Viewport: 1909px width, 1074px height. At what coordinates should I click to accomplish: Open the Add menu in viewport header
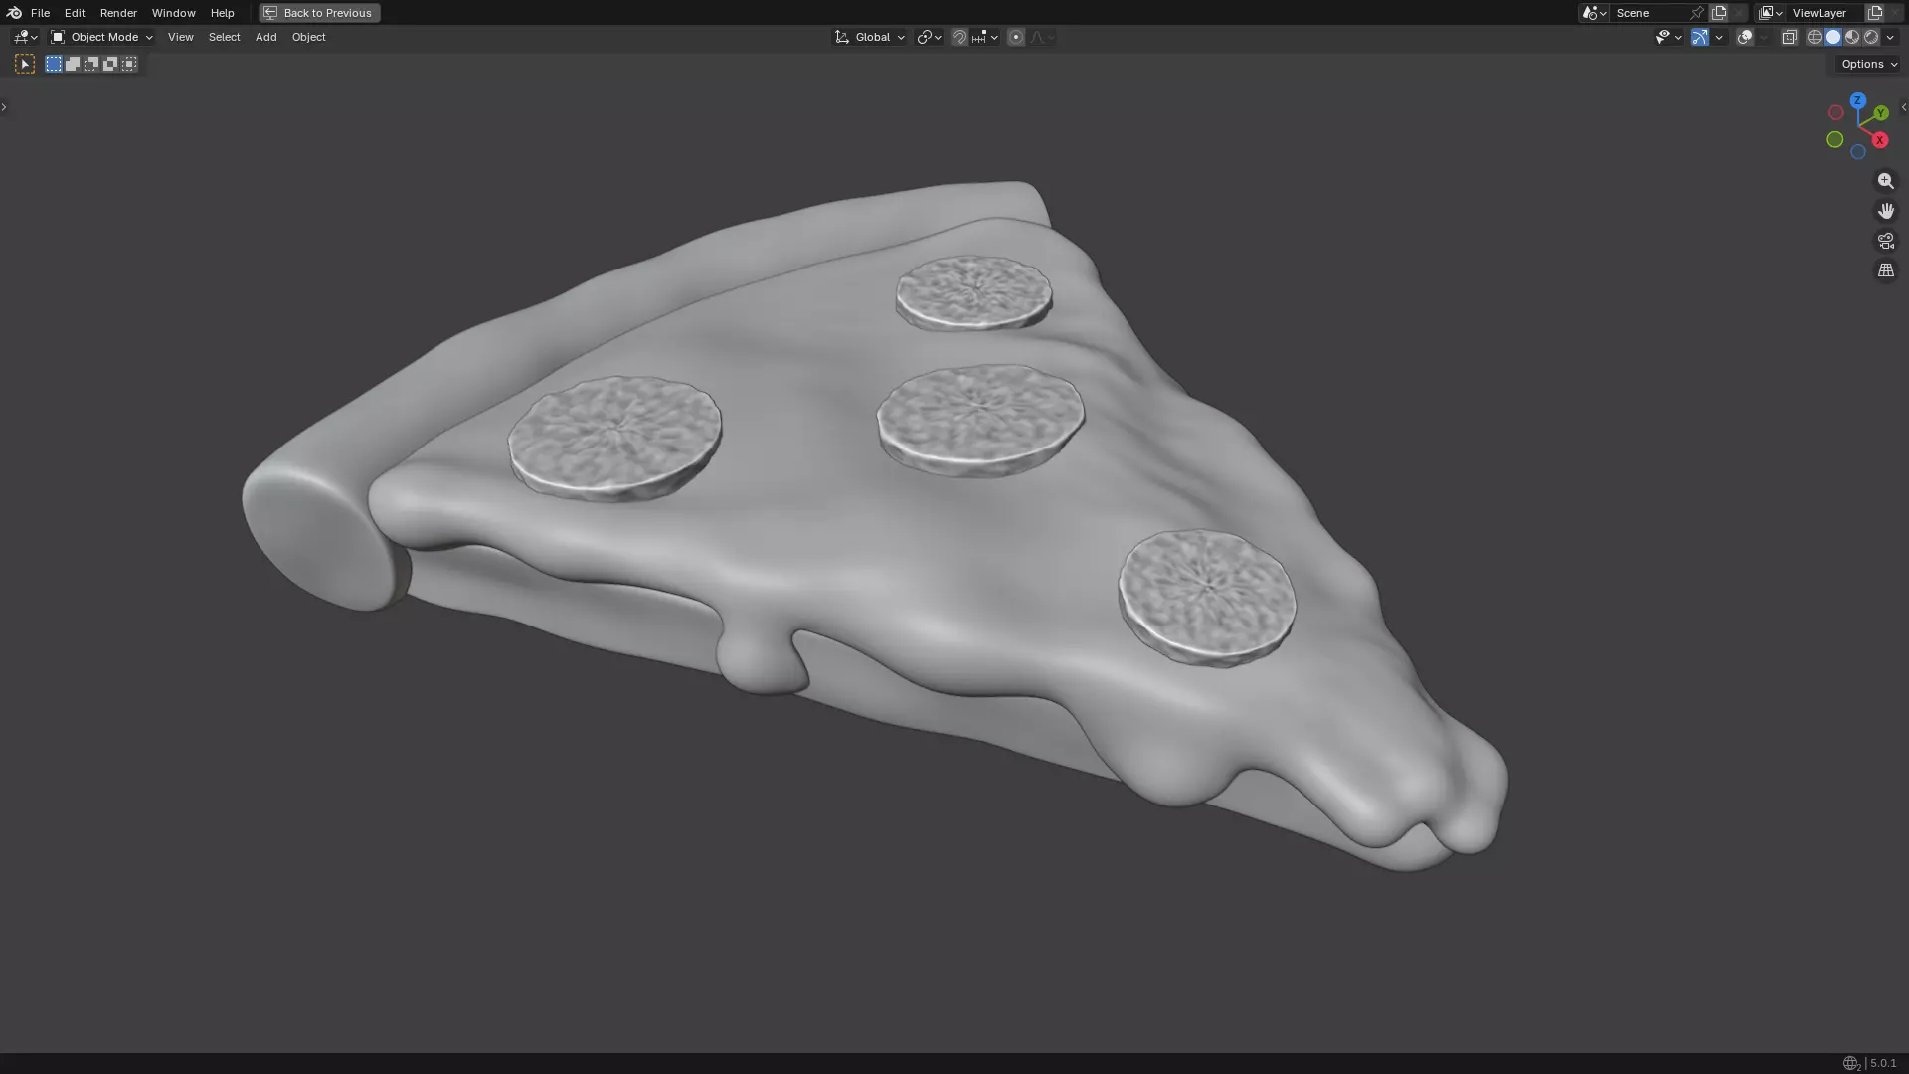(265, 37)
